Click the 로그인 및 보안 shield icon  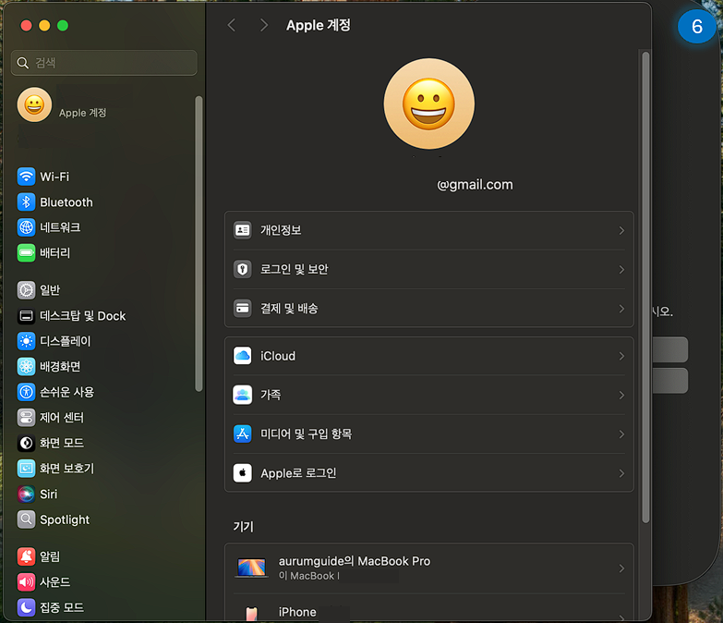pyautogui.click(x=243, y=269)
